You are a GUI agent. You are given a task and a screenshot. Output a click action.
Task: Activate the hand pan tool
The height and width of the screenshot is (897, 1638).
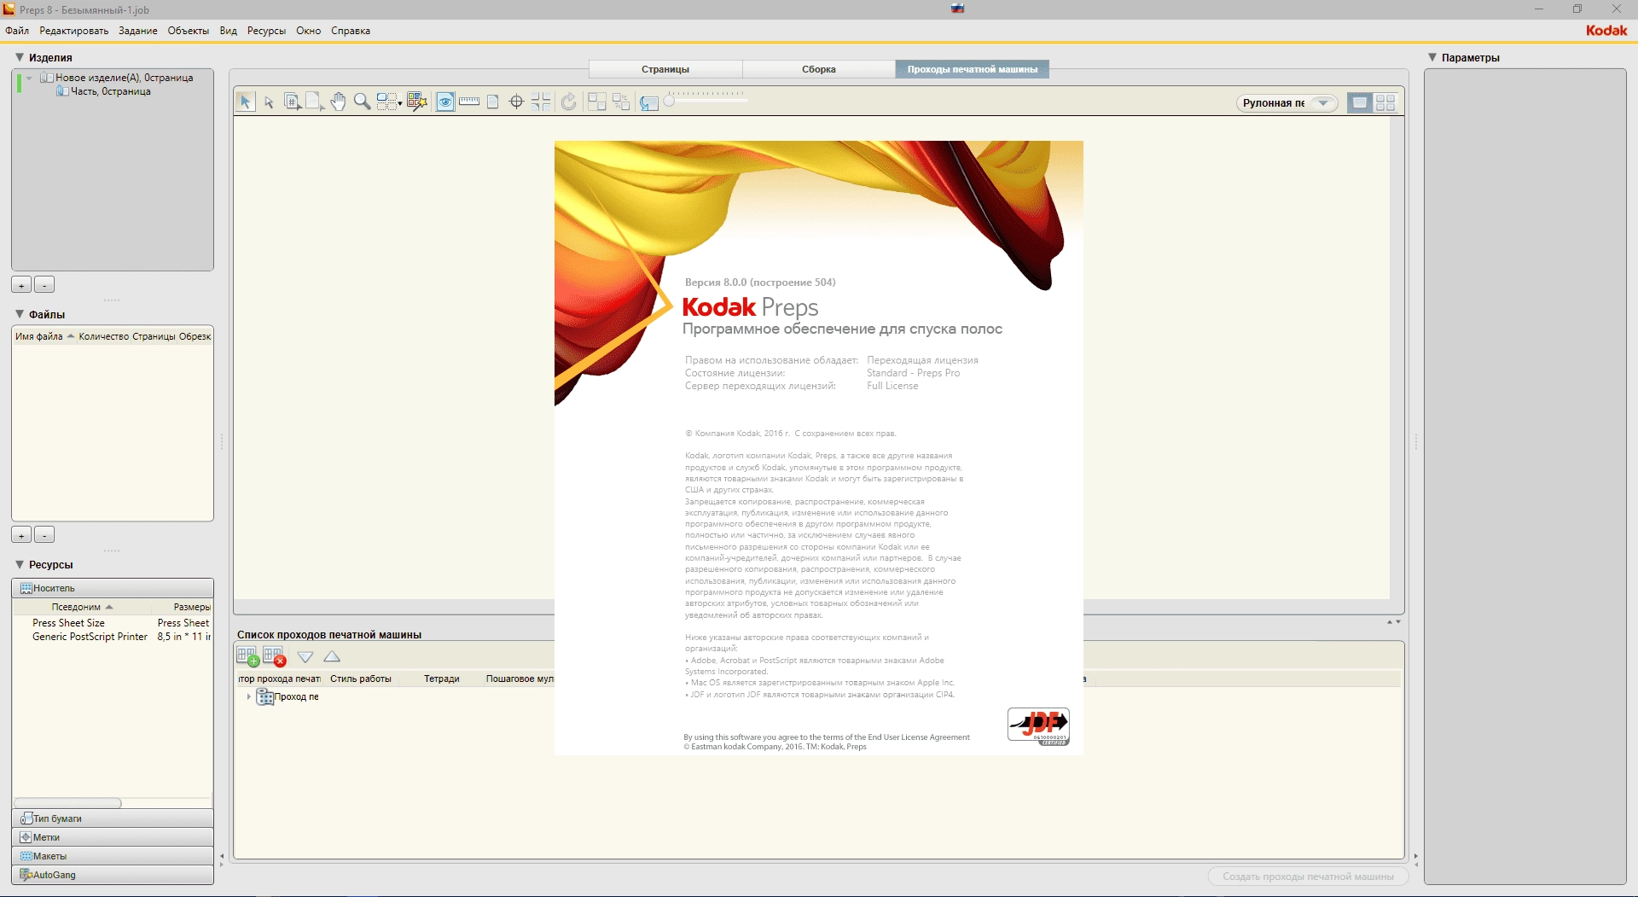[338, 102]
